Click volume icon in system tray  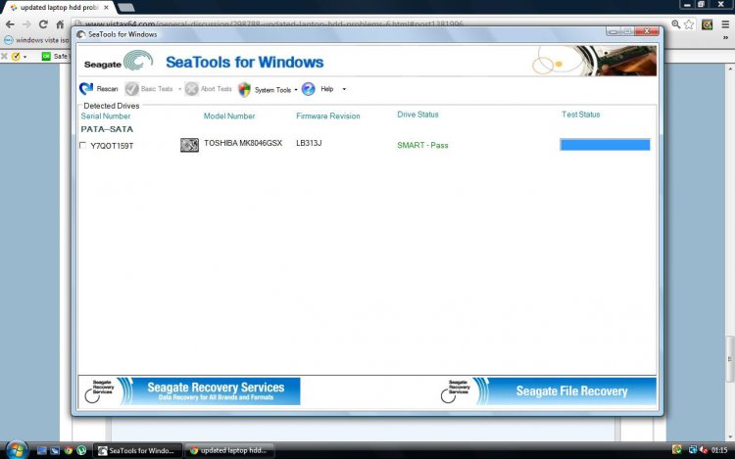tap(704, 450)
